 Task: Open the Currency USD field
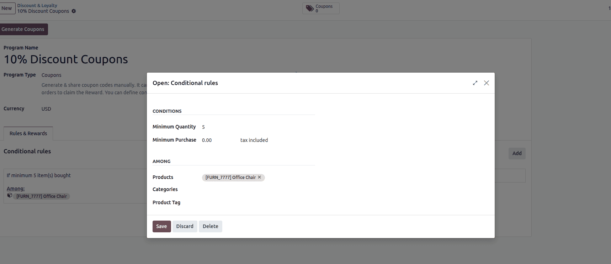point(46,109)
